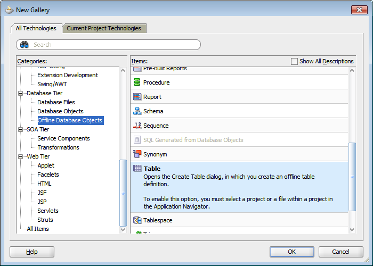Select Database Objects category
This screenshot has width=373, height=266.
(60, 111)
